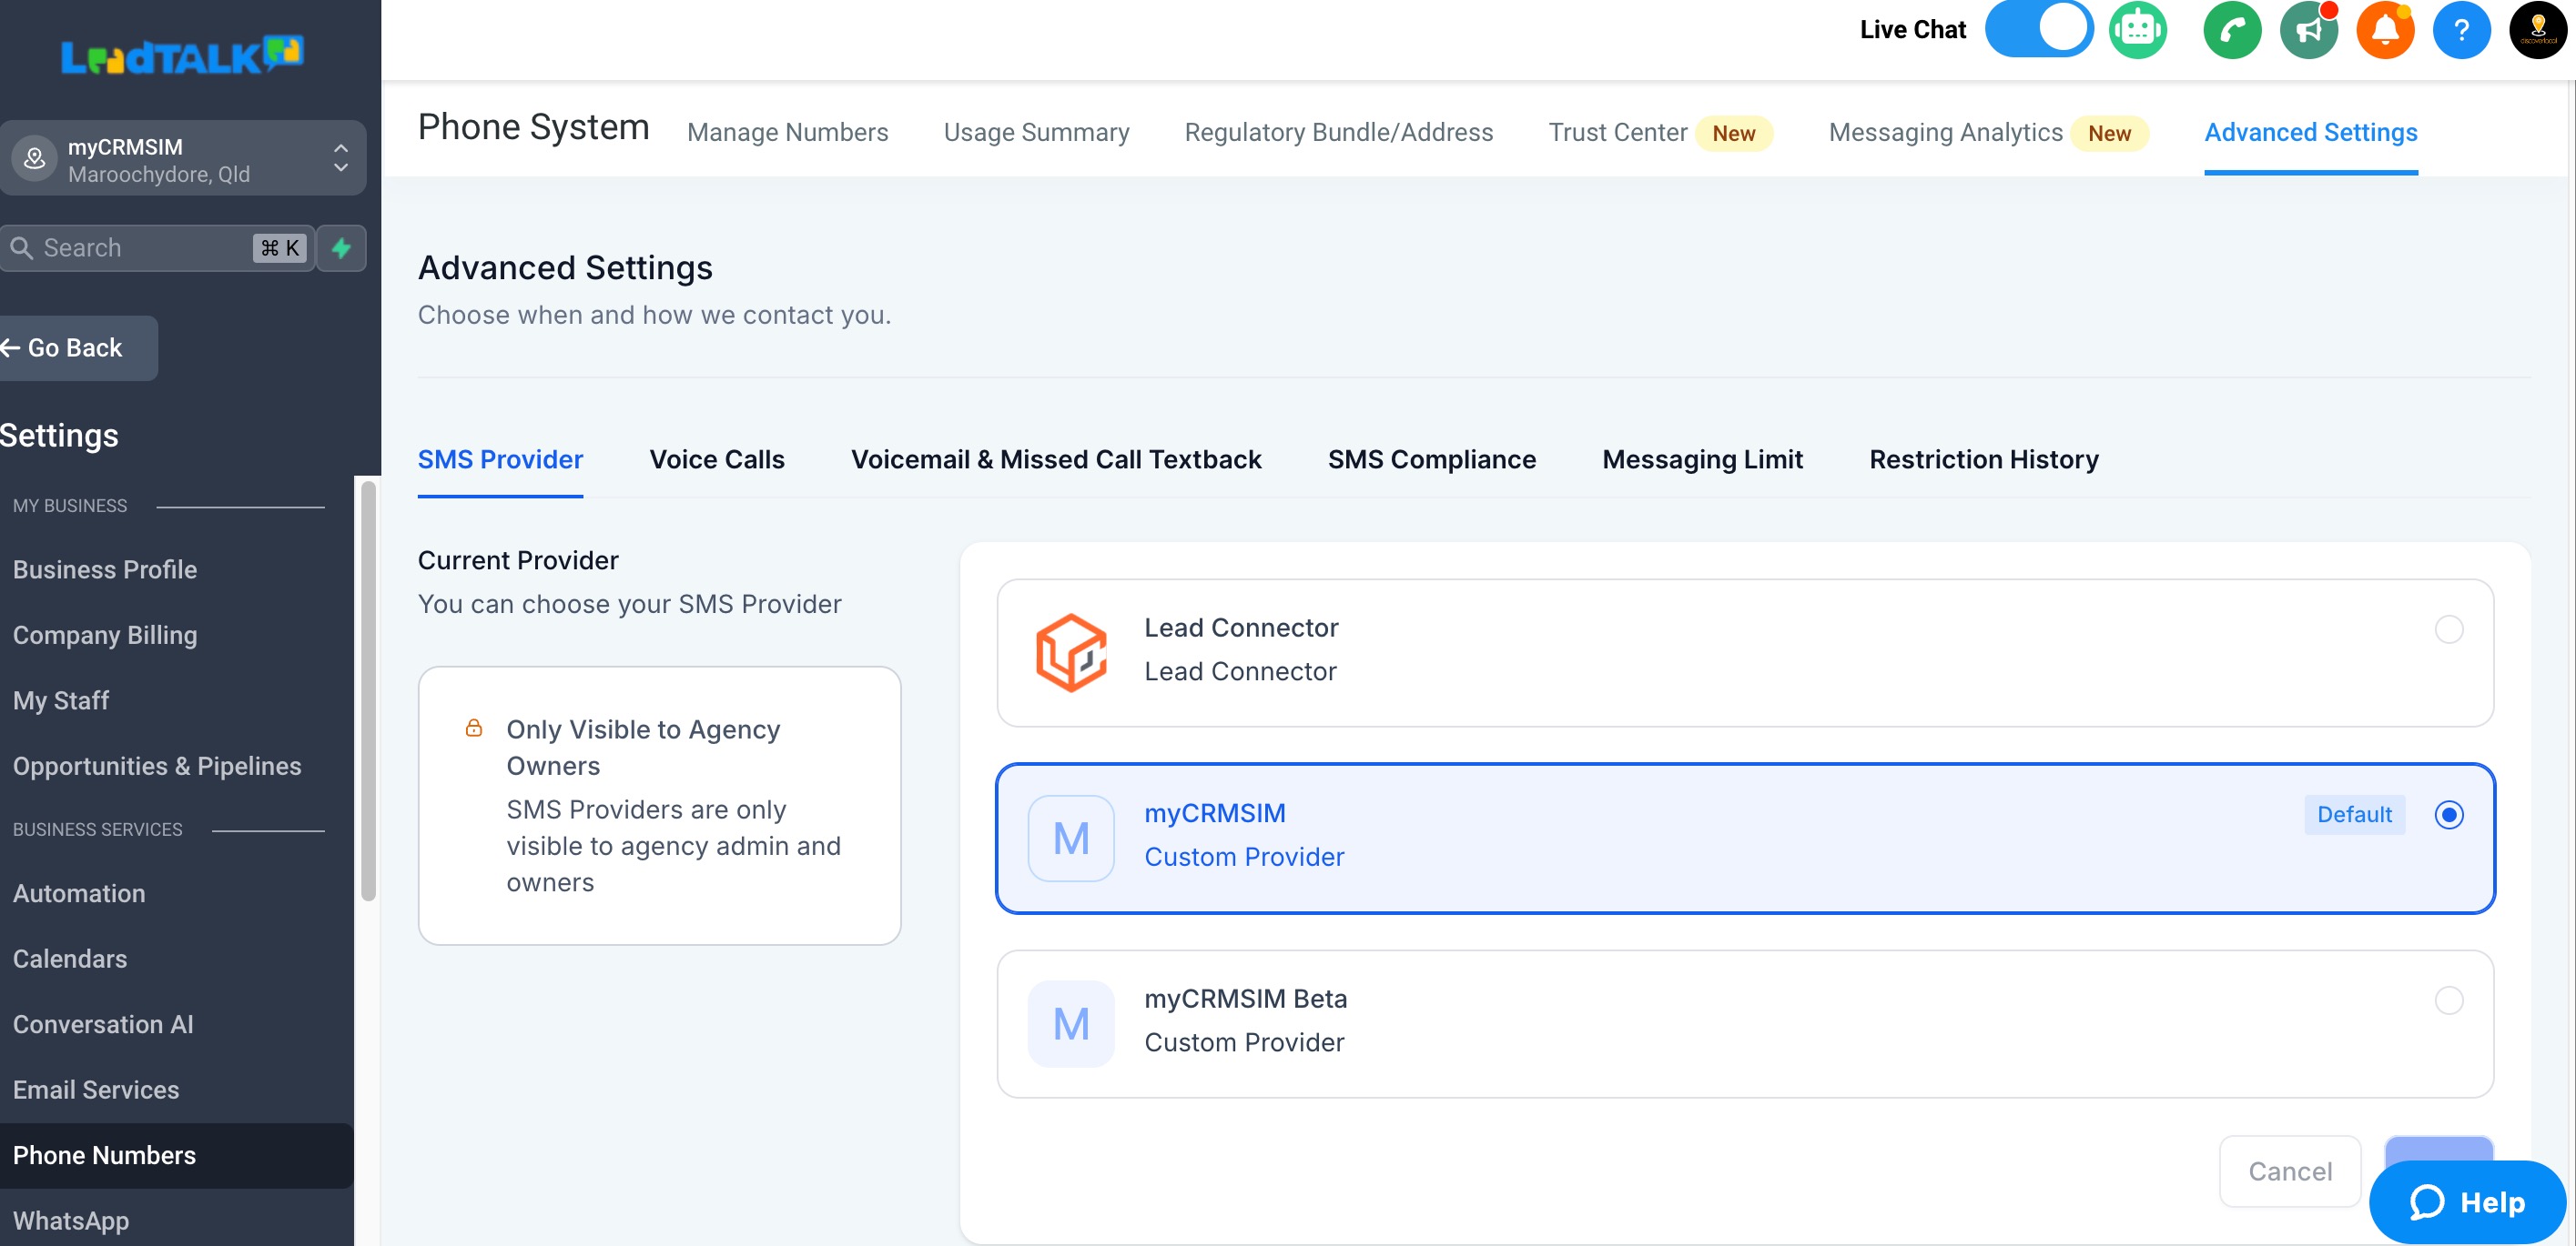The width and height of the screenshot is (2576, 1246).
Task: Click the sidebar Search field
Action: [x=157, y=247]
